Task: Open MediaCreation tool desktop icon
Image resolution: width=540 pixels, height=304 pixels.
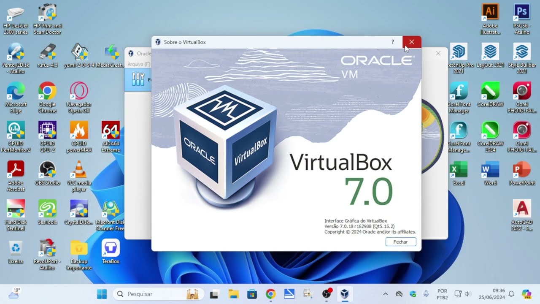Action: pyautogui.click(x=111, y=55)
